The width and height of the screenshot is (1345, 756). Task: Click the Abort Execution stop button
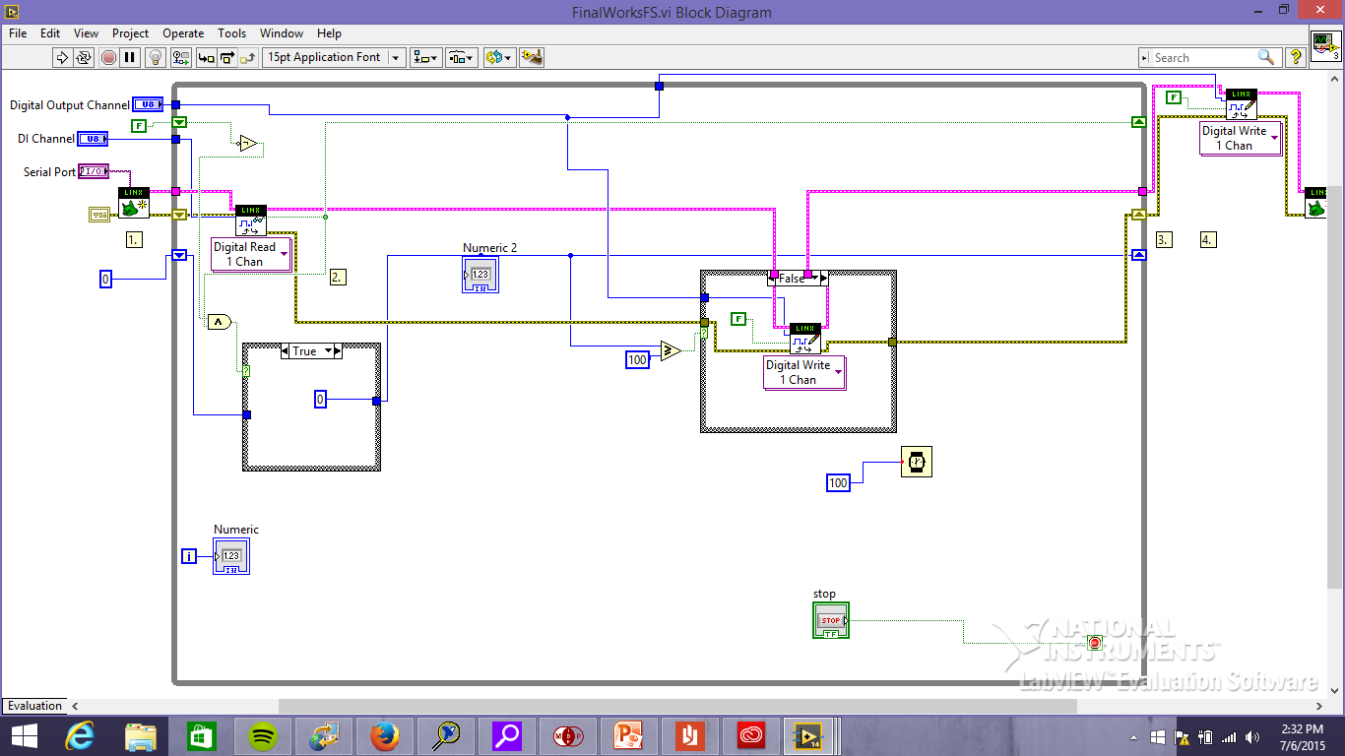[x=108, y=57]
